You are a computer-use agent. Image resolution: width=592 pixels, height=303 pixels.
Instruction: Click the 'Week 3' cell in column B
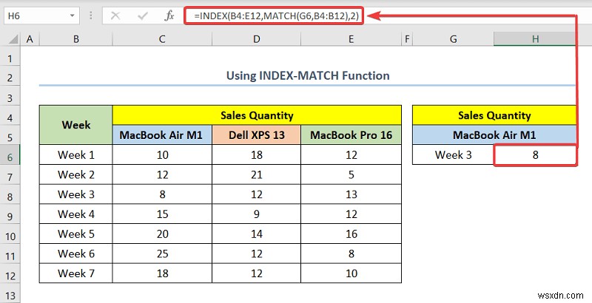[75, 194]
